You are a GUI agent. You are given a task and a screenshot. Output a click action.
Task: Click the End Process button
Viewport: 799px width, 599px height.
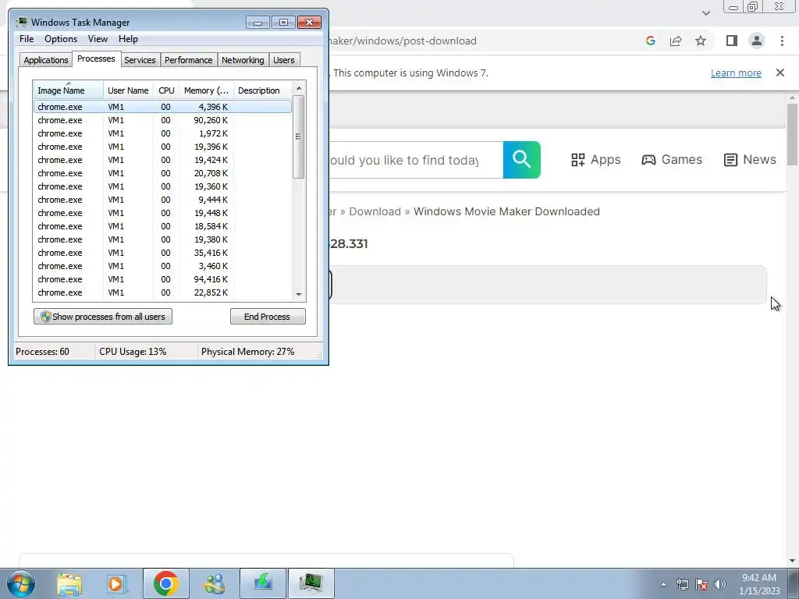pyautogui.click(x=268, y=317)
